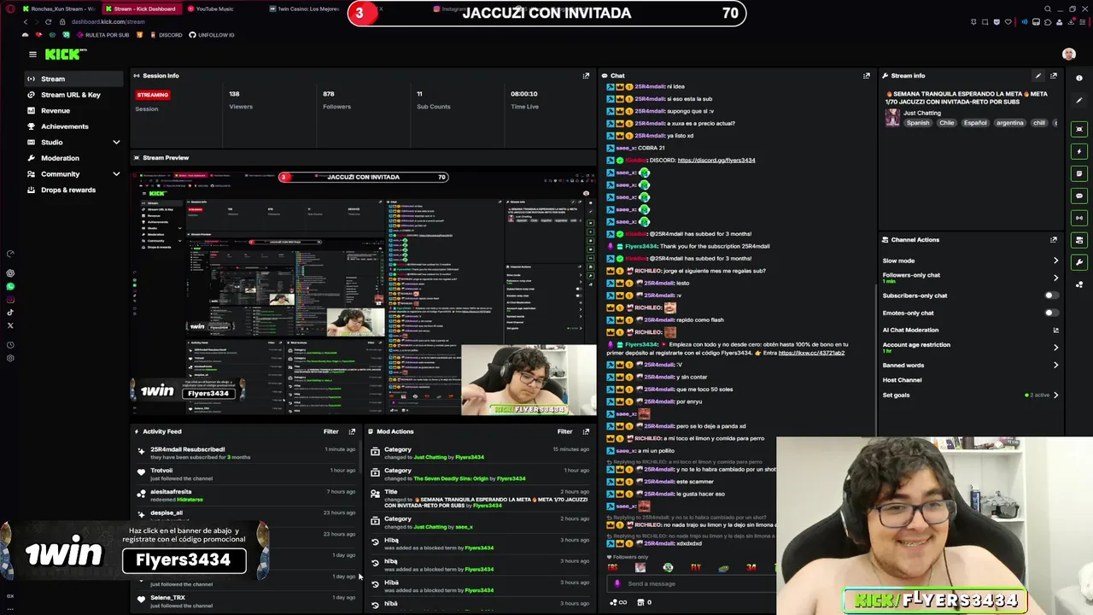This screenshot has height=615, width=1093.
Task: Select the Chile stream tag
Action: pyautogui.click(x=946, y=123)
